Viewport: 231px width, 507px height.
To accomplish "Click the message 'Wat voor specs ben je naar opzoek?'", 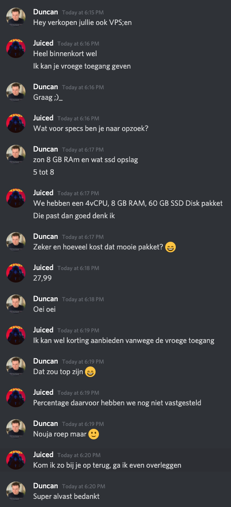I will click(x=91, y=129).
